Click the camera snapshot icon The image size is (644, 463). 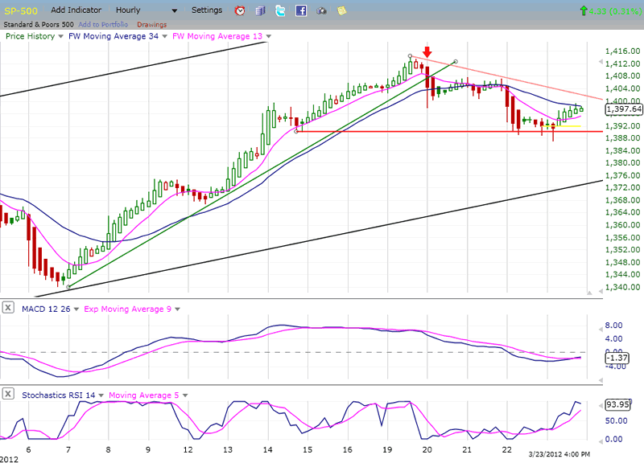tap(322, 11)
